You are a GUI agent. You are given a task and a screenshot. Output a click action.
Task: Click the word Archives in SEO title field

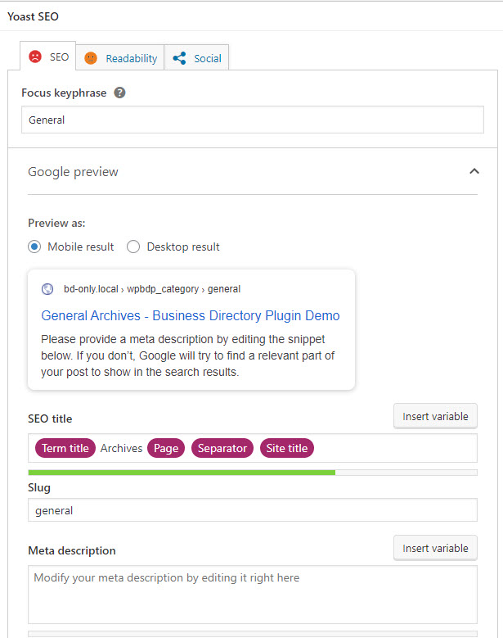tap(122, 448)
